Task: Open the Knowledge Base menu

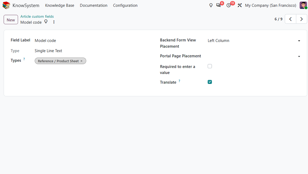Action: [x=60, y=5]
